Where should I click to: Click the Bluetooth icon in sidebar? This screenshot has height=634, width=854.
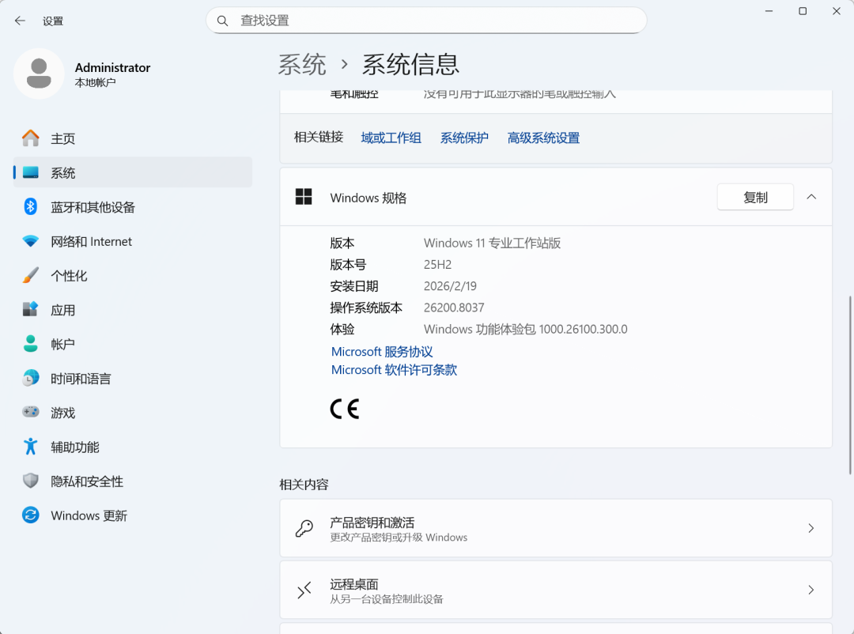click(x=31, y=207)
